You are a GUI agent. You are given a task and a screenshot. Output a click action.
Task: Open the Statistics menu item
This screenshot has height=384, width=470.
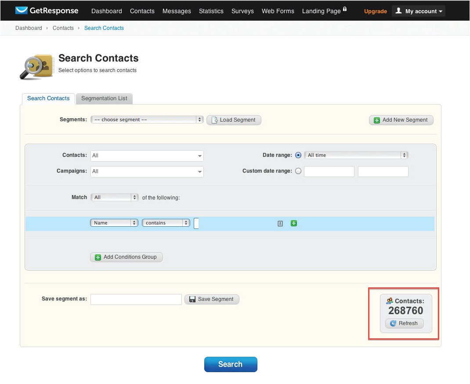(x=211, y=11)
